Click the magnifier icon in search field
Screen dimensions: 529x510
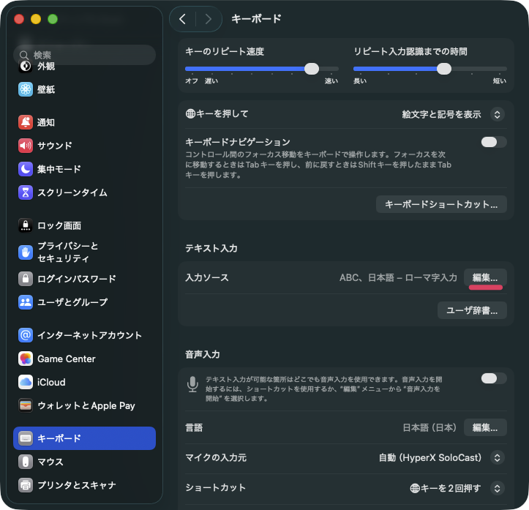[23, 55]
